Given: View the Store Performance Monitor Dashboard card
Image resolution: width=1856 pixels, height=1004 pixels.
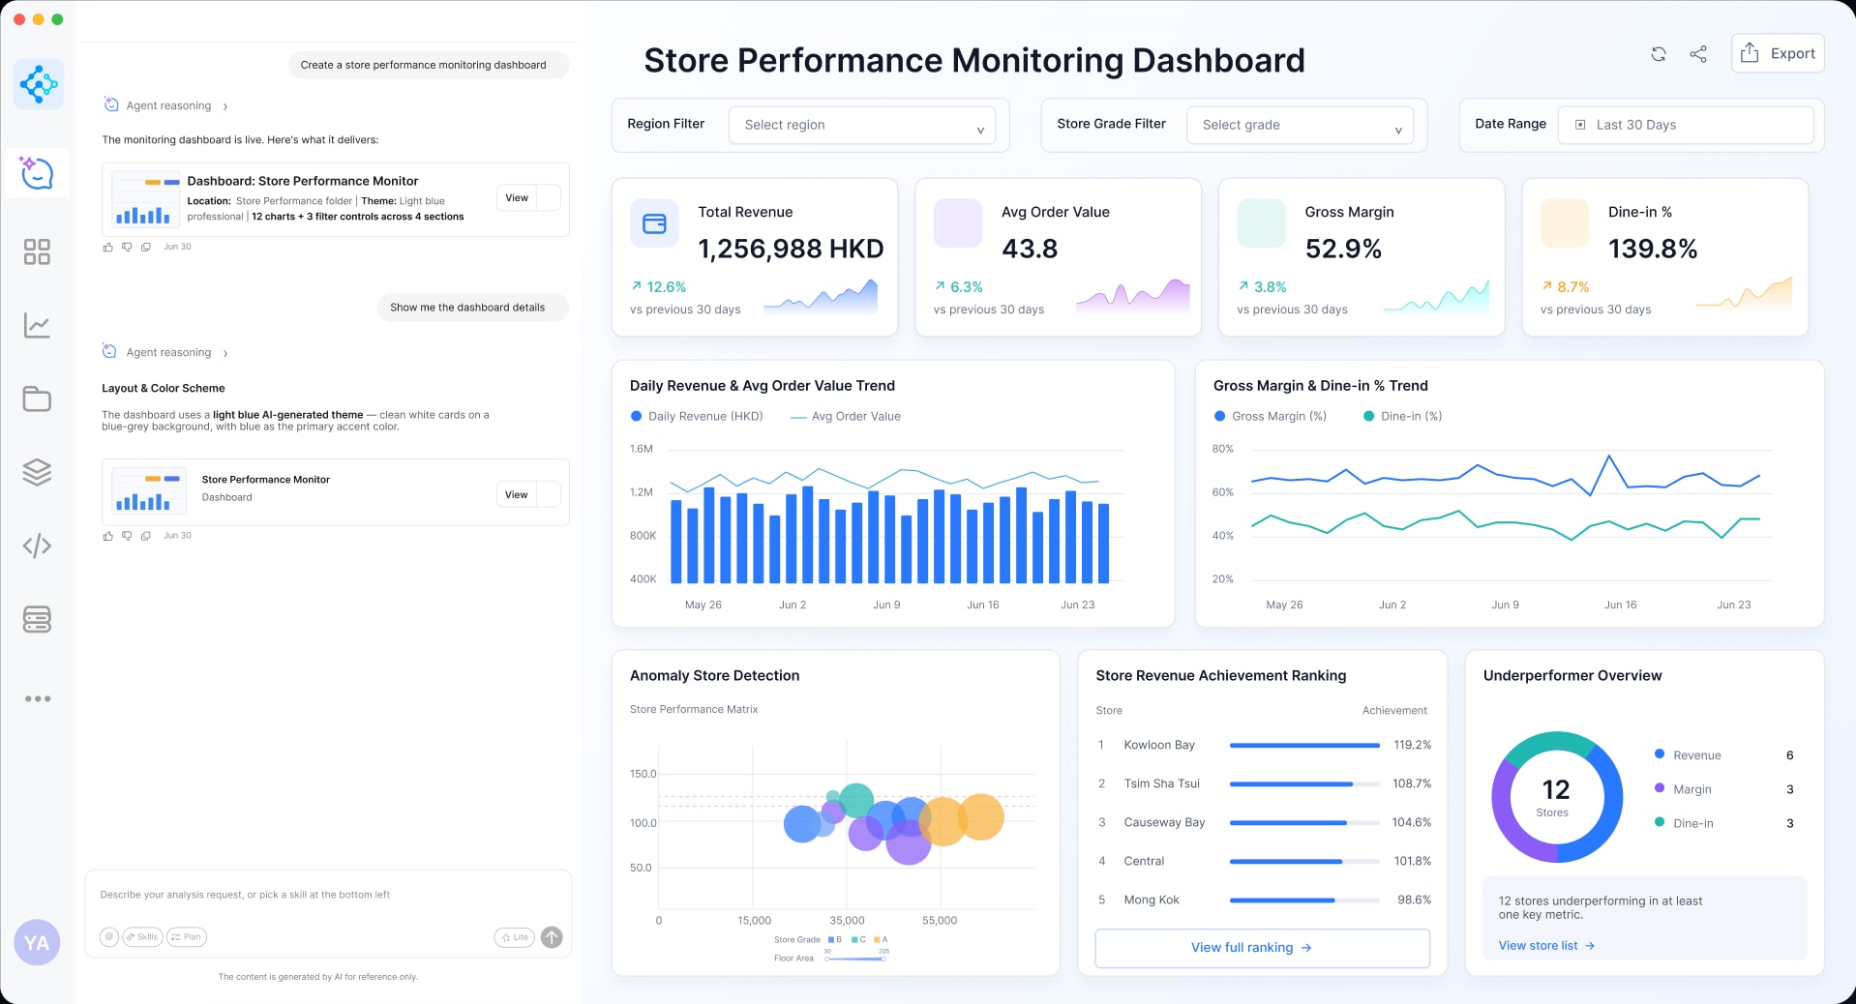Looking at the screenshot, I should [517, 494].
